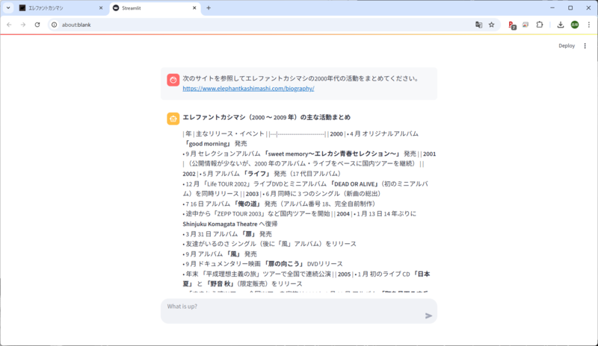The width and height of the screenshot is (598, 346).
Task: View site information icon
Action: pos(54,25)
